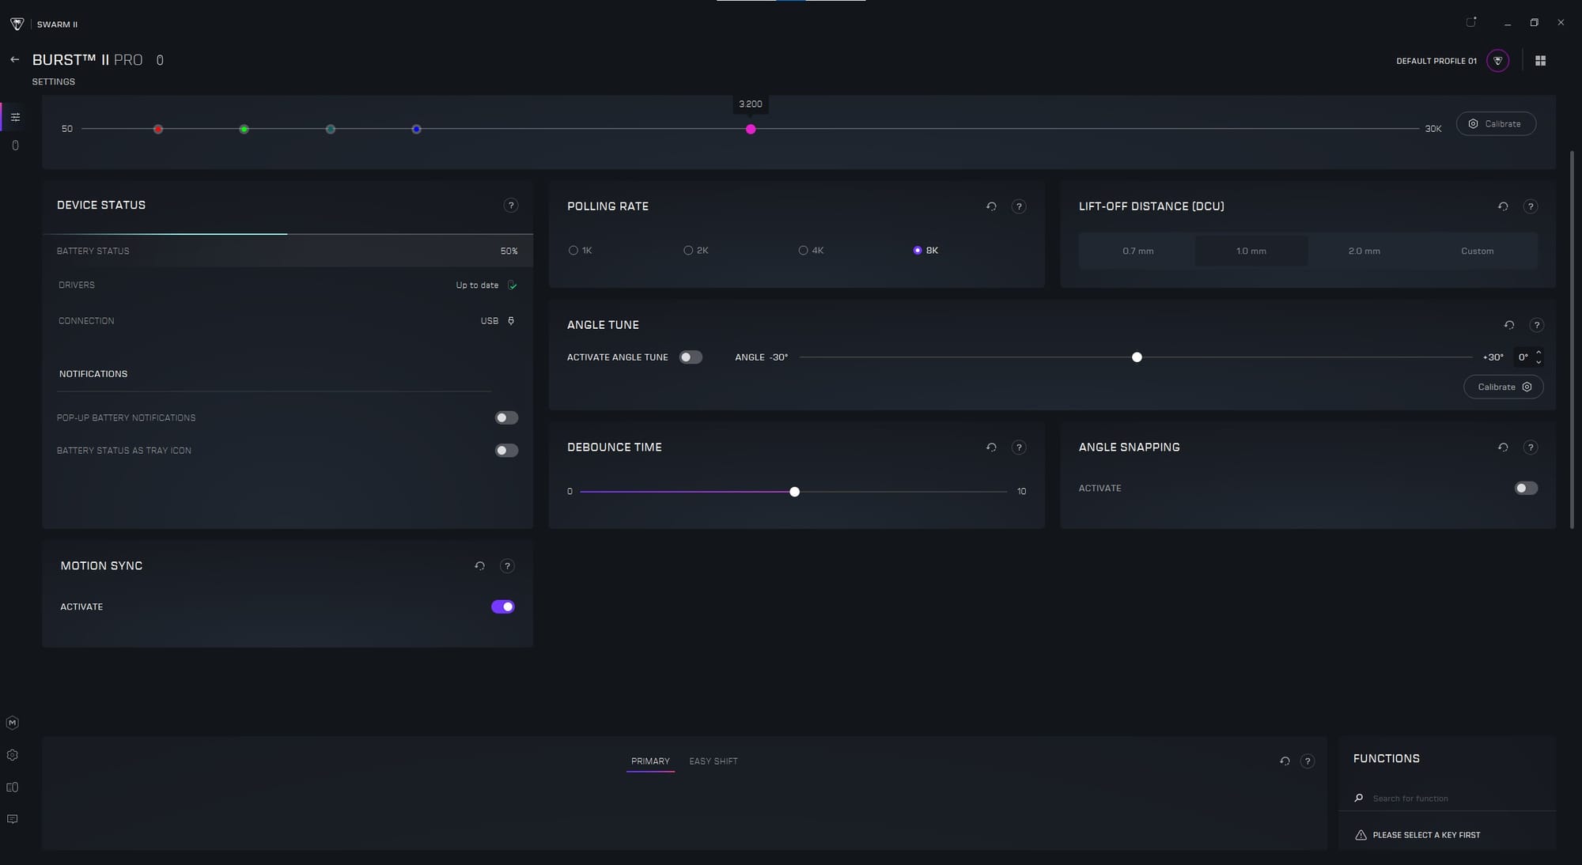Disable Motion Sync activate toggle
1582x865 pixels.
pyautogui.click(x=502, y=606)
